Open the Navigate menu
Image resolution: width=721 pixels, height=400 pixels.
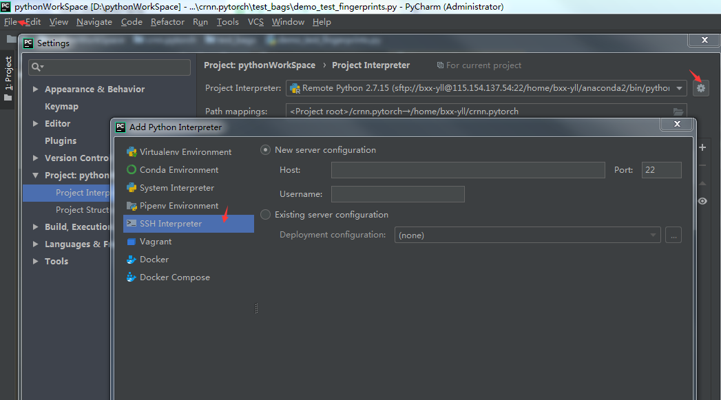pos(94,21)
